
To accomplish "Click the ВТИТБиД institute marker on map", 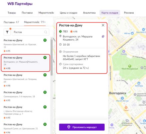I will pyautogui.click(x=127, y=121).
